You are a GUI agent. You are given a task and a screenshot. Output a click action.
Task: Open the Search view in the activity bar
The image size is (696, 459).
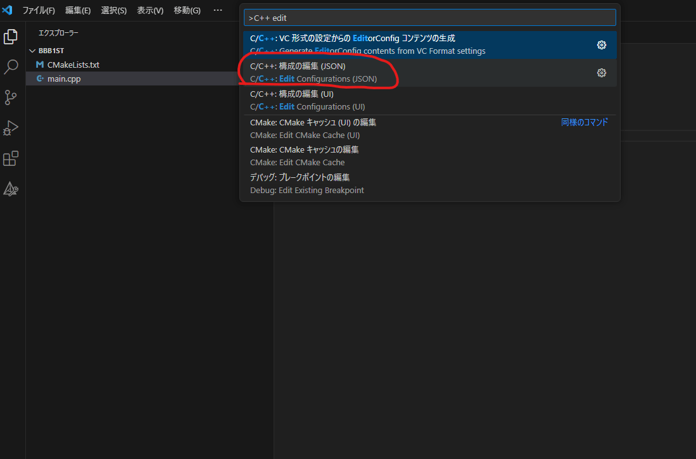[11, 67]
